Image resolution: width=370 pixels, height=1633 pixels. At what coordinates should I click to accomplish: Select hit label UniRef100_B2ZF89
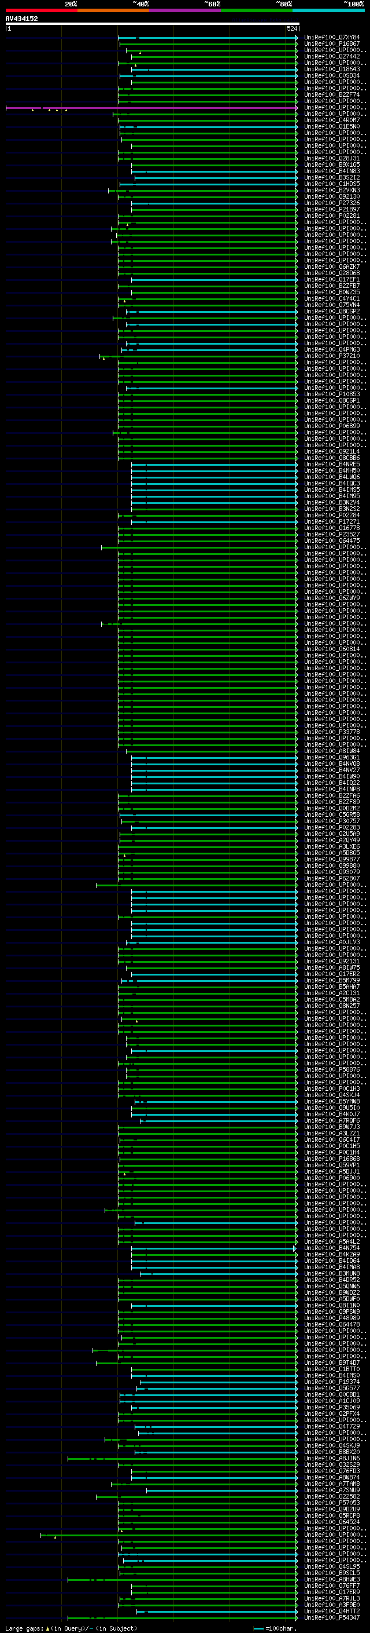(332, 802)
